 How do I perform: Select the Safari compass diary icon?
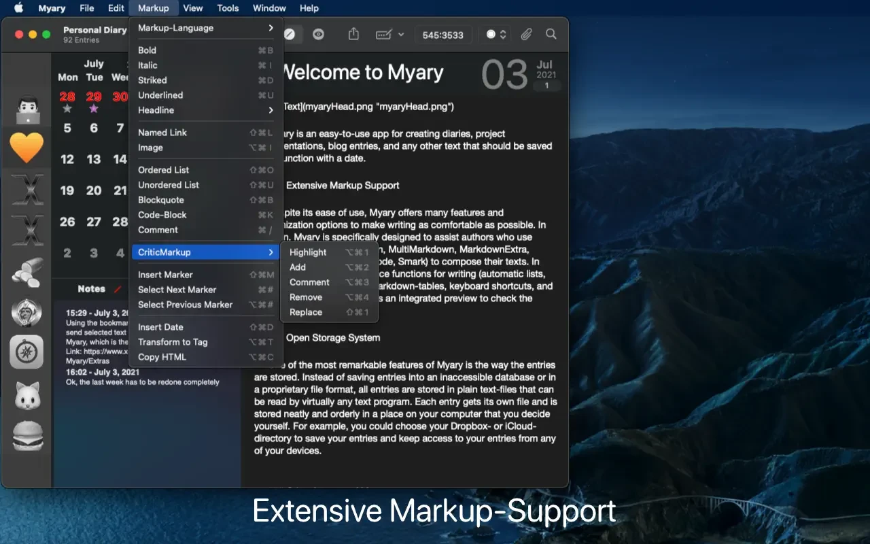[x=27, y=352]
